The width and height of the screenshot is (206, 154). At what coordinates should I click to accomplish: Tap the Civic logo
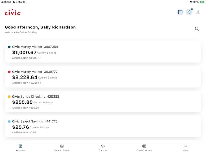[12, 12]
